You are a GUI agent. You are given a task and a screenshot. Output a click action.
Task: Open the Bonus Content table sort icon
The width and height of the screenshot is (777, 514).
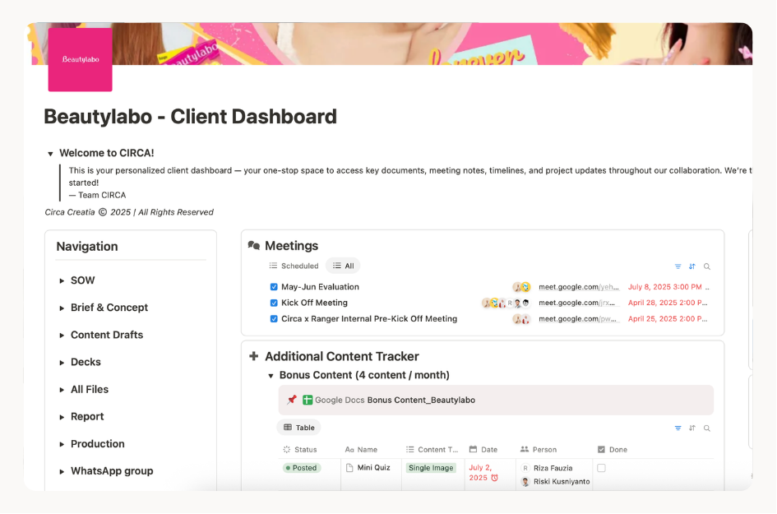coord(692,428)
